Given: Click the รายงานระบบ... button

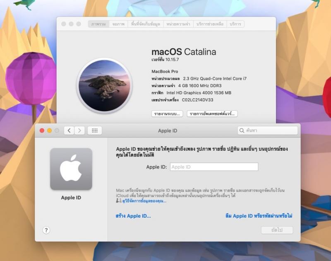Looking at the screenshot, I should (x=167, y=114).
